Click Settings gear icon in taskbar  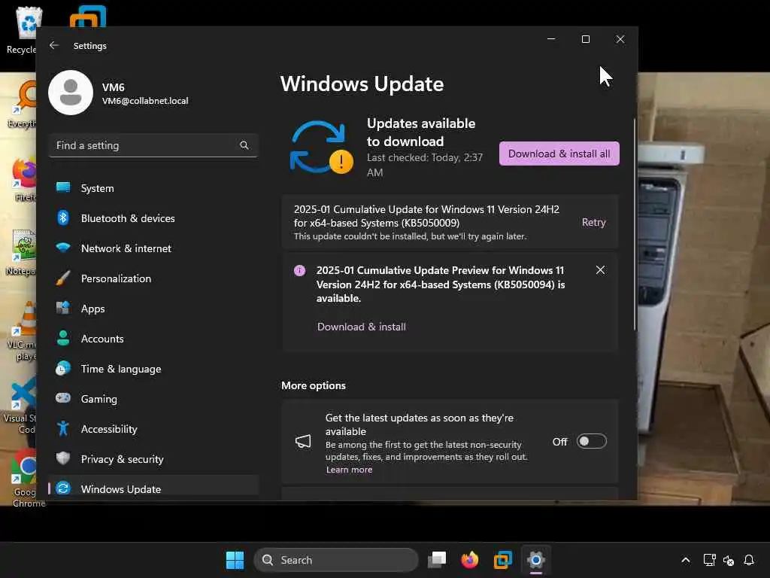pos(535,560)
